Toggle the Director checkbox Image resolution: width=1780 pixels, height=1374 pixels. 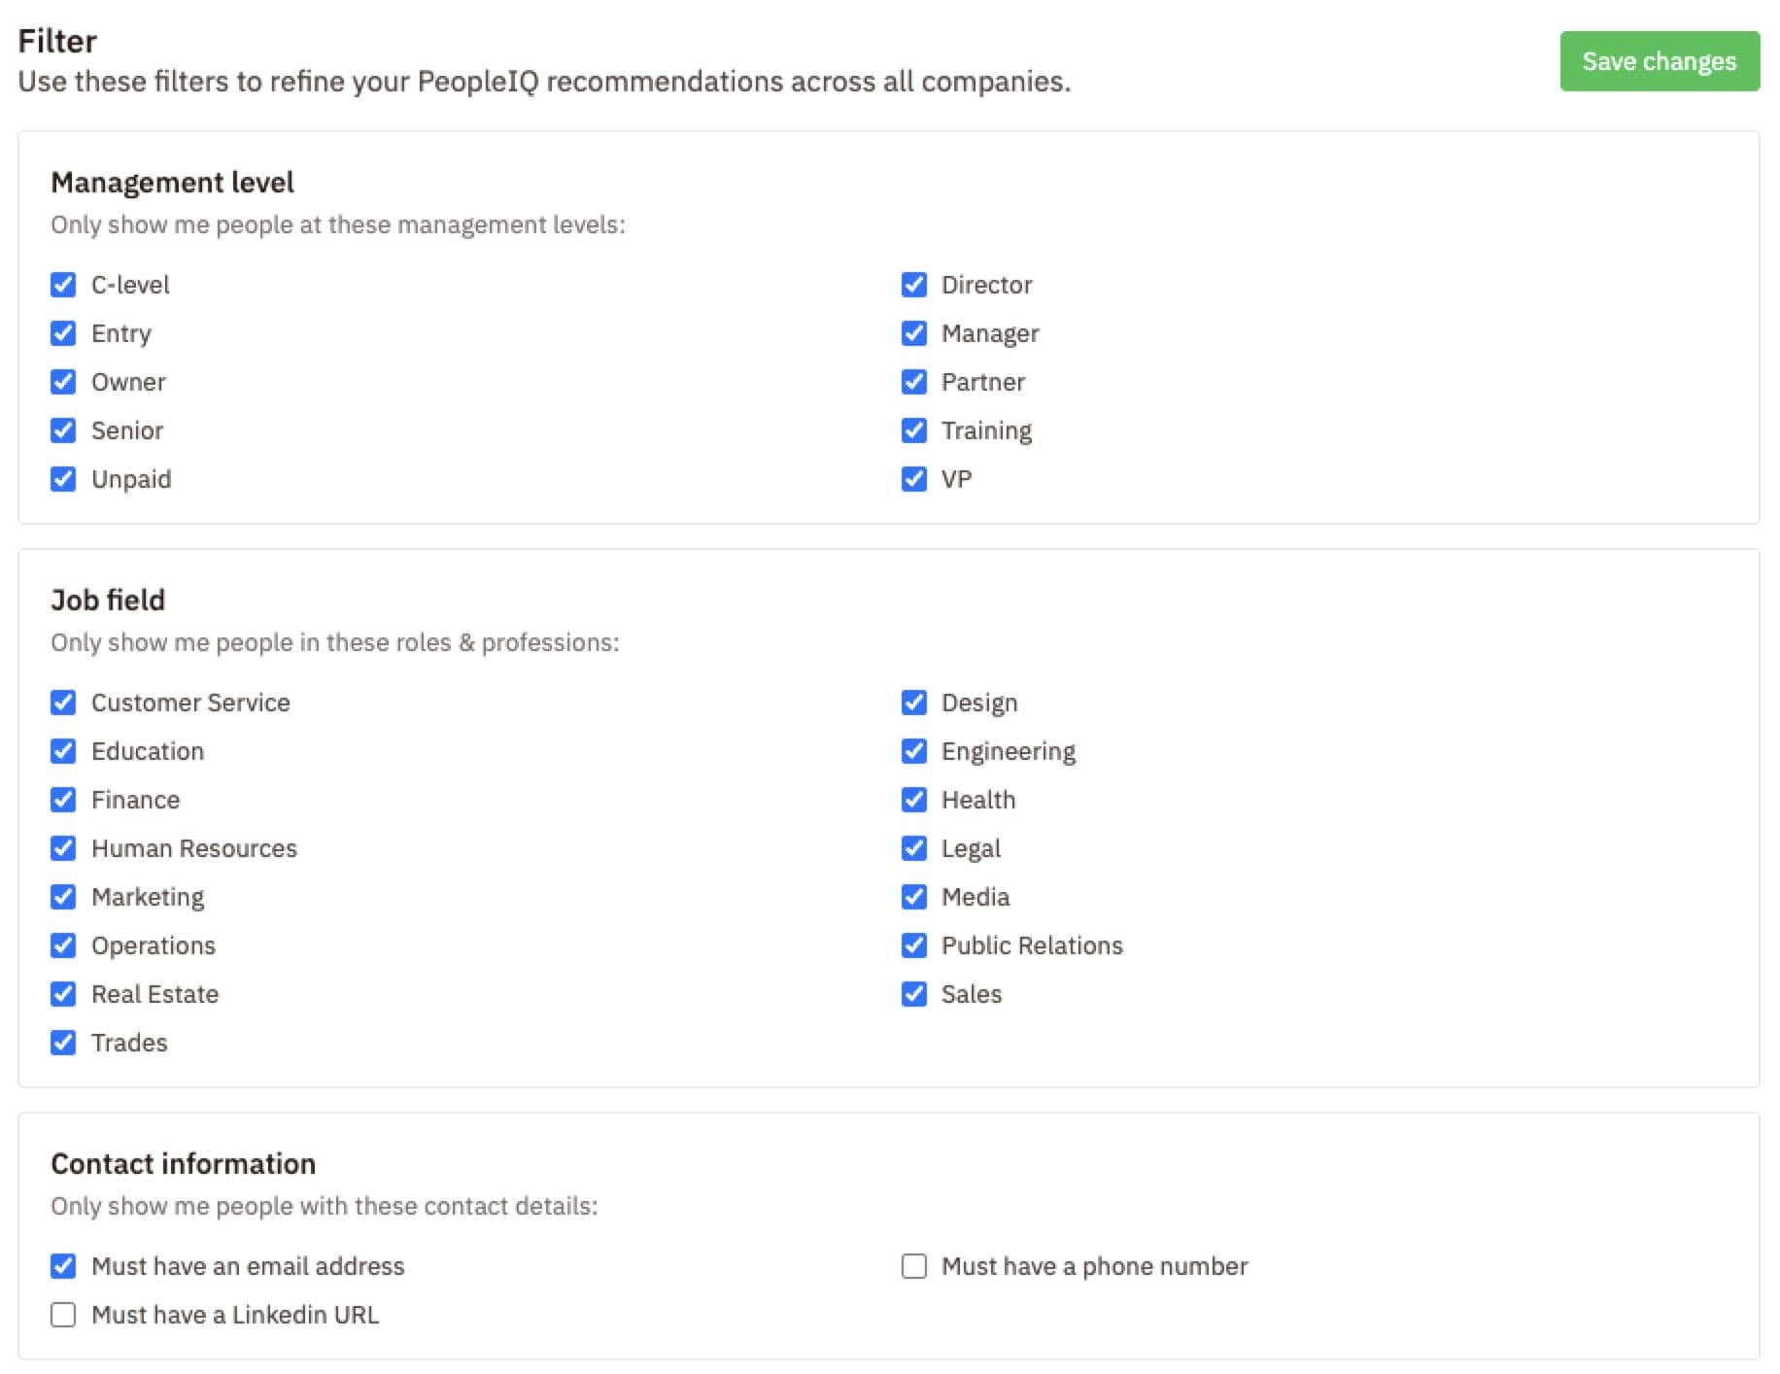pyautogui.click(x=913, y=285)
